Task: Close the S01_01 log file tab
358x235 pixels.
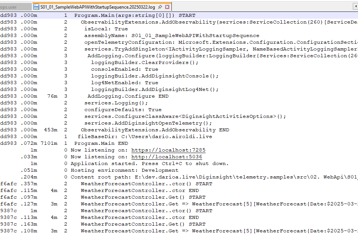Action: coord(167,7)
